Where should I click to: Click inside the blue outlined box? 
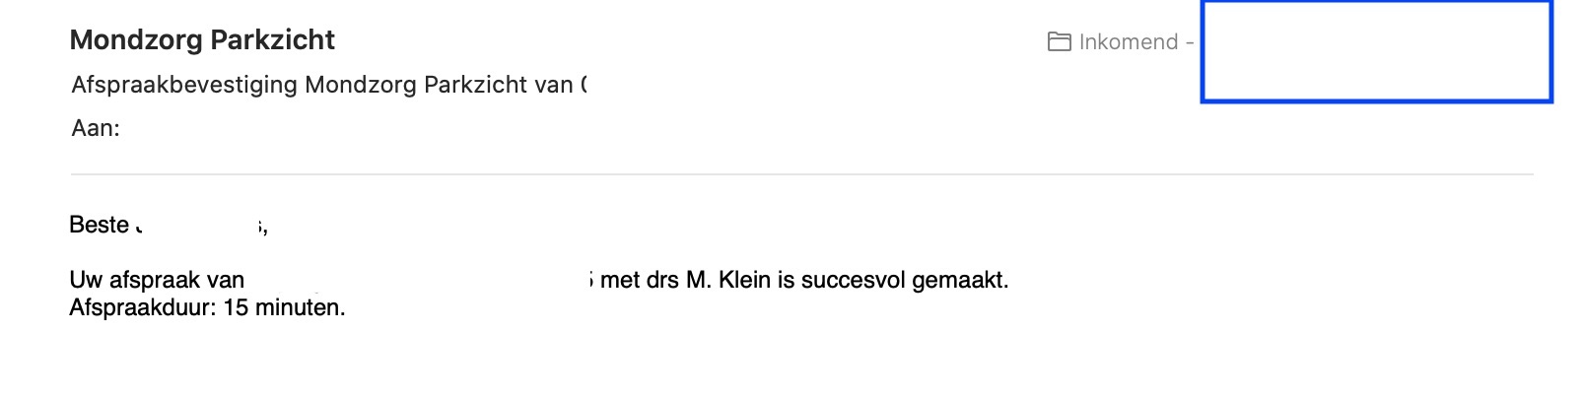pos(1376,51)
